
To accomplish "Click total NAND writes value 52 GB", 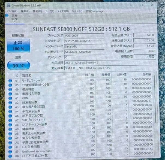I will 145,46.
